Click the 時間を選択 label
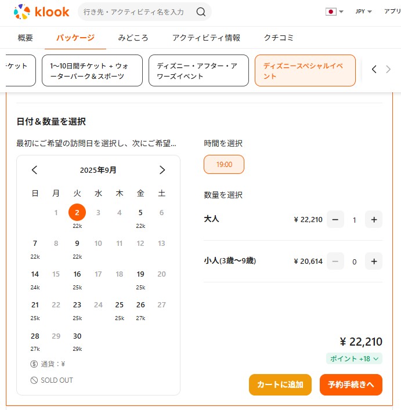The width and height of the screenshot is (401, 410). coord(223,143)
